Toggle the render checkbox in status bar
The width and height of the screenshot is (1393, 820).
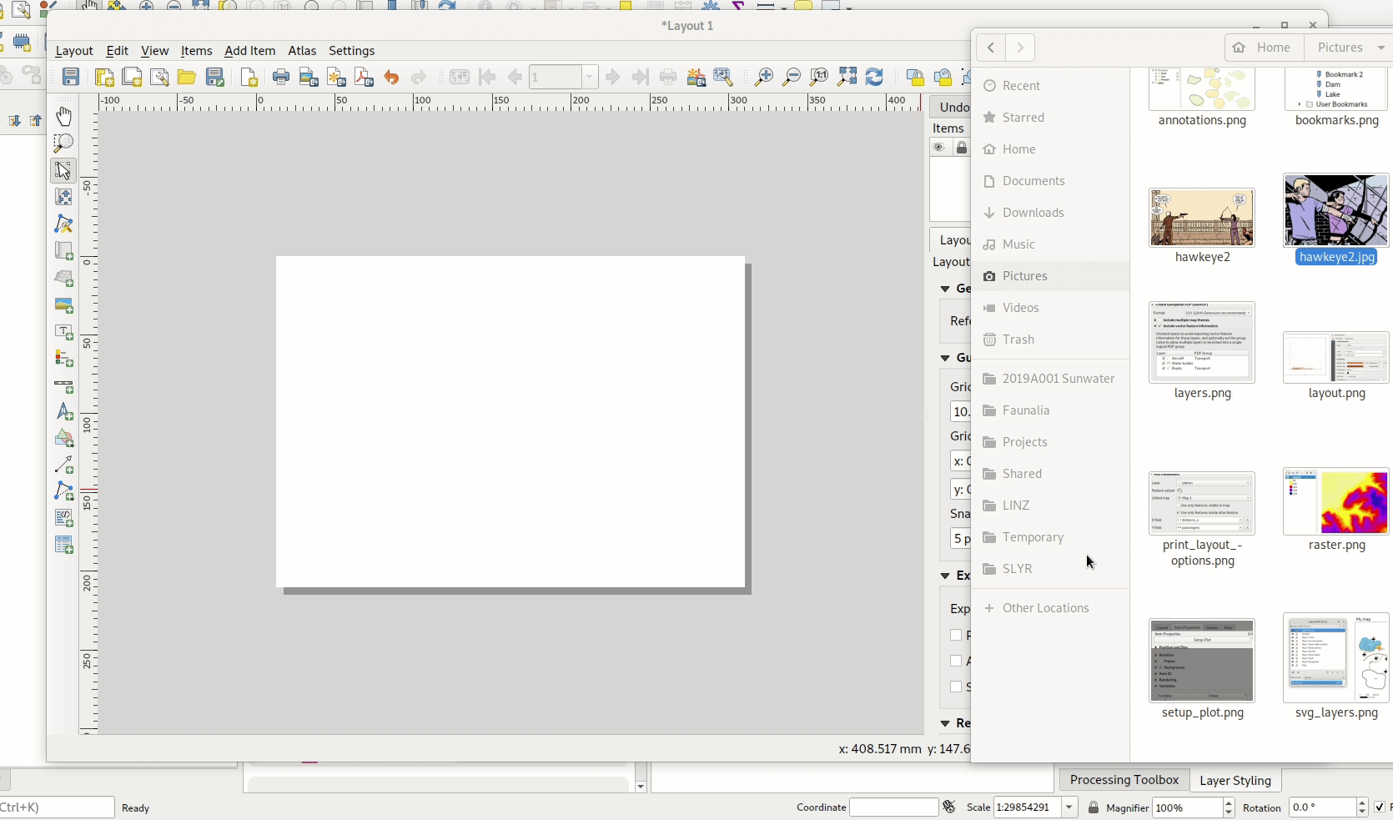1380,807
